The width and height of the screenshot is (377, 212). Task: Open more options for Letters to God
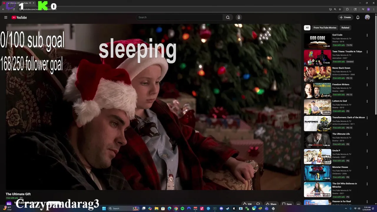click(x=367, y=101)
